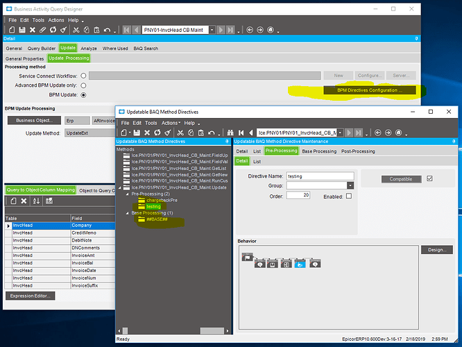
Task: Click forward arrow circle in BAQ Designer toolbar
Action: click(260, 30)
